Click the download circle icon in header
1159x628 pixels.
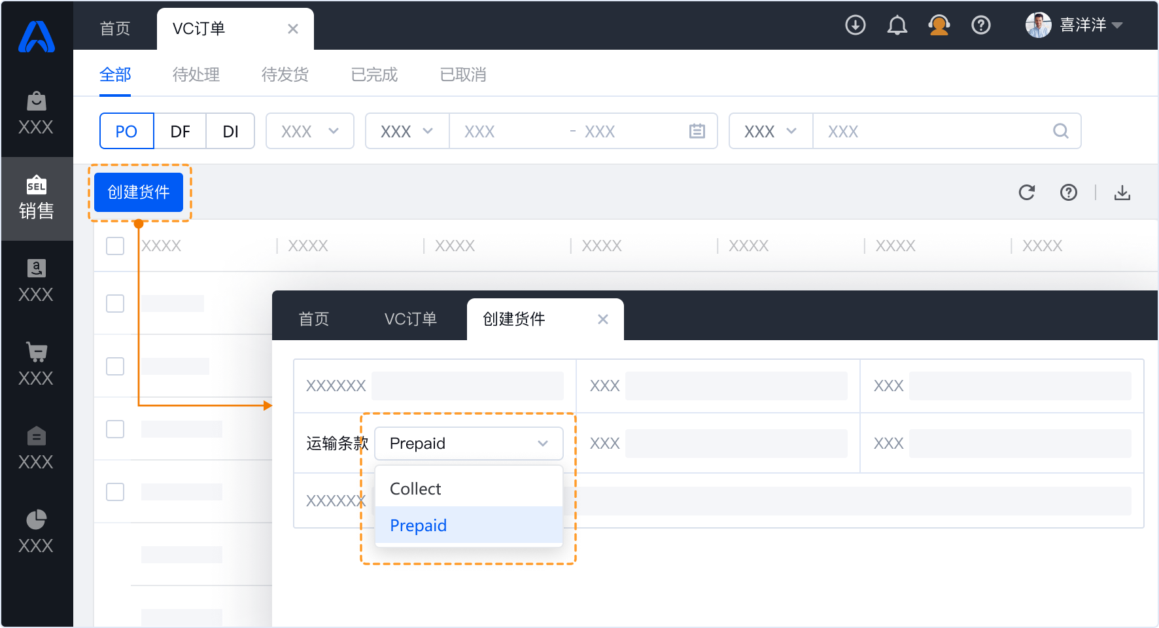coord(855,26)
